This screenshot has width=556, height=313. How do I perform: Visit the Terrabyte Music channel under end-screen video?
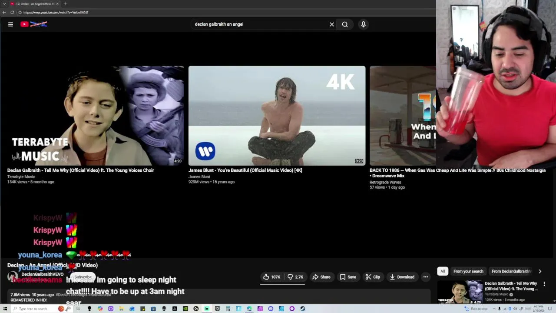pyautogui.click(x=21, y=177)
